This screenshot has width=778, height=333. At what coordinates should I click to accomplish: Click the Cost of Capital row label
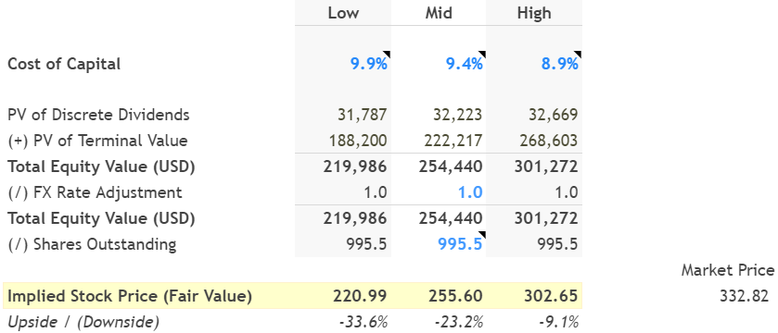pyautogui.click(x=64, y=64)
